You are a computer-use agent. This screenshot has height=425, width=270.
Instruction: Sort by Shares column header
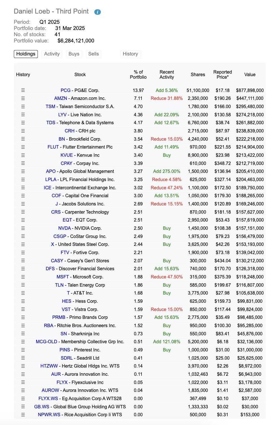[198, 74]
